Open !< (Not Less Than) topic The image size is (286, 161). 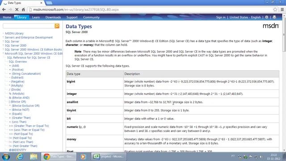coord(21,142)
